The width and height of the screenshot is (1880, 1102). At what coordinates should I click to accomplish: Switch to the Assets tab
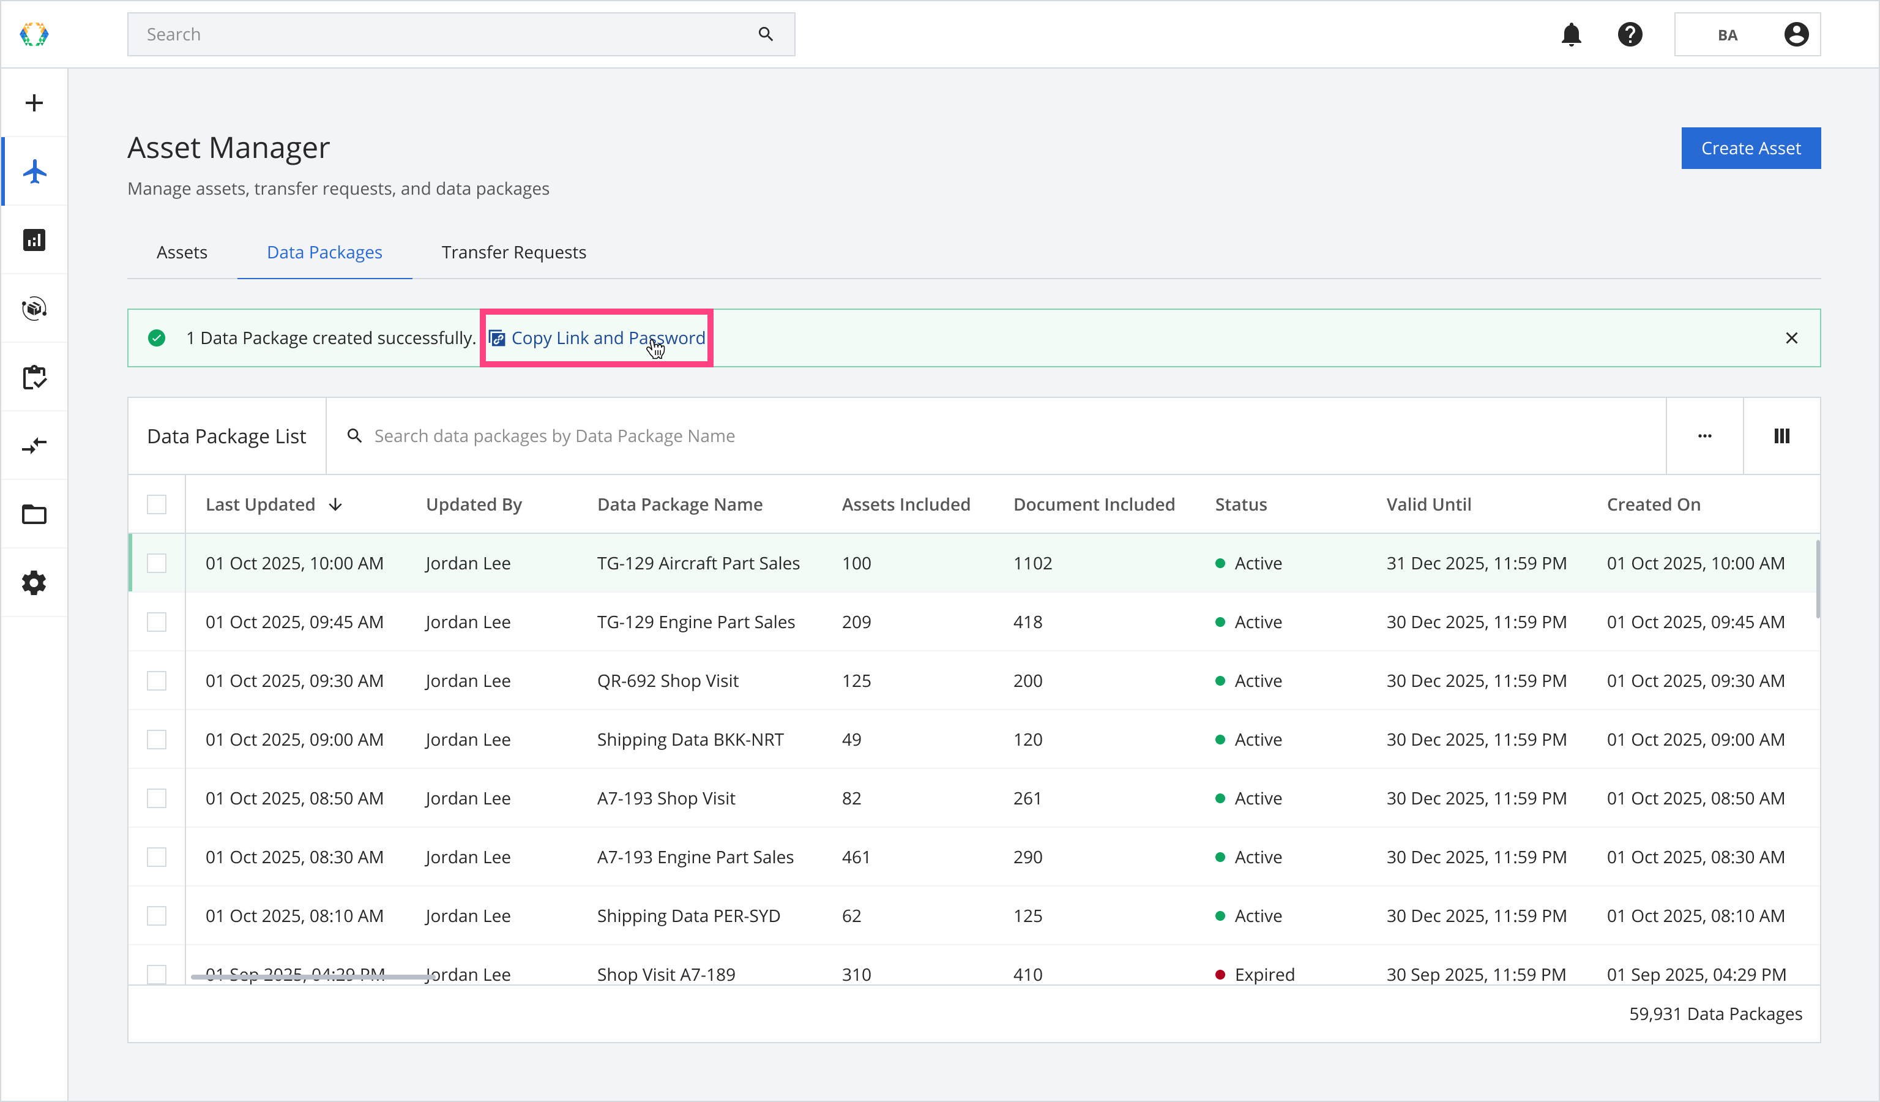pyautogui.click(x=182, y=252)
